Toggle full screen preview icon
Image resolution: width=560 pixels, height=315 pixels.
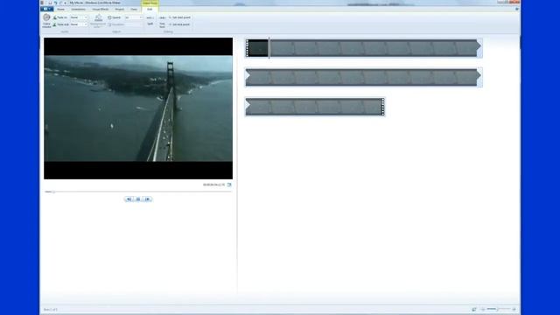(x=229, y=185)
